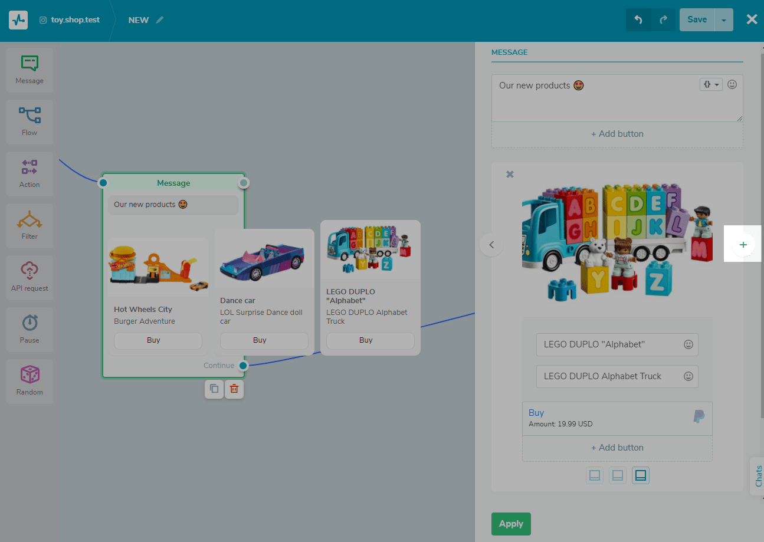Go to the previous carousel card
This screenshot has height=542, width=764.
click(x=491, y=244)
